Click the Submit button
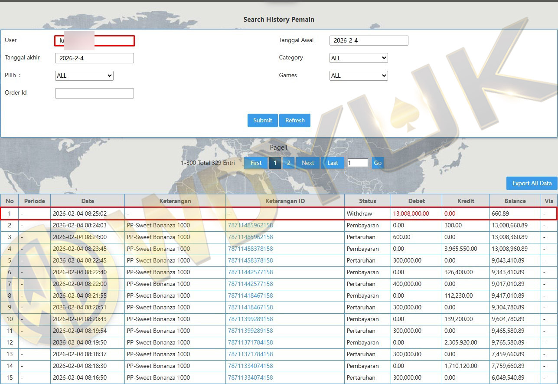The height and width of the screenshot is (384, 558). [x=262, y=121]
